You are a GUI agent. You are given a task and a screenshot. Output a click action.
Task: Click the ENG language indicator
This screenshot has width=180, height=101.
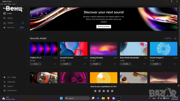pos(154,98)
